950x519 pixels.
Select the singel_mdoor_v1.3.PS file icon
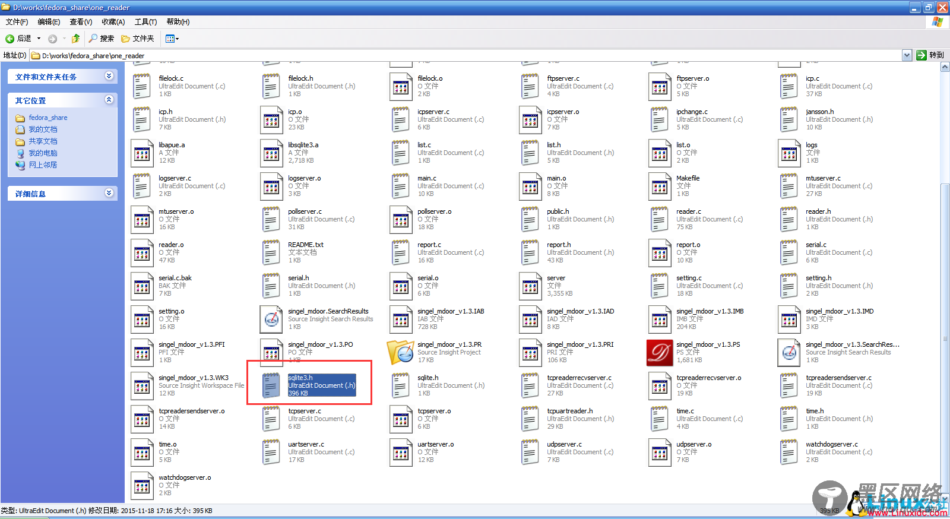point(660,353)
